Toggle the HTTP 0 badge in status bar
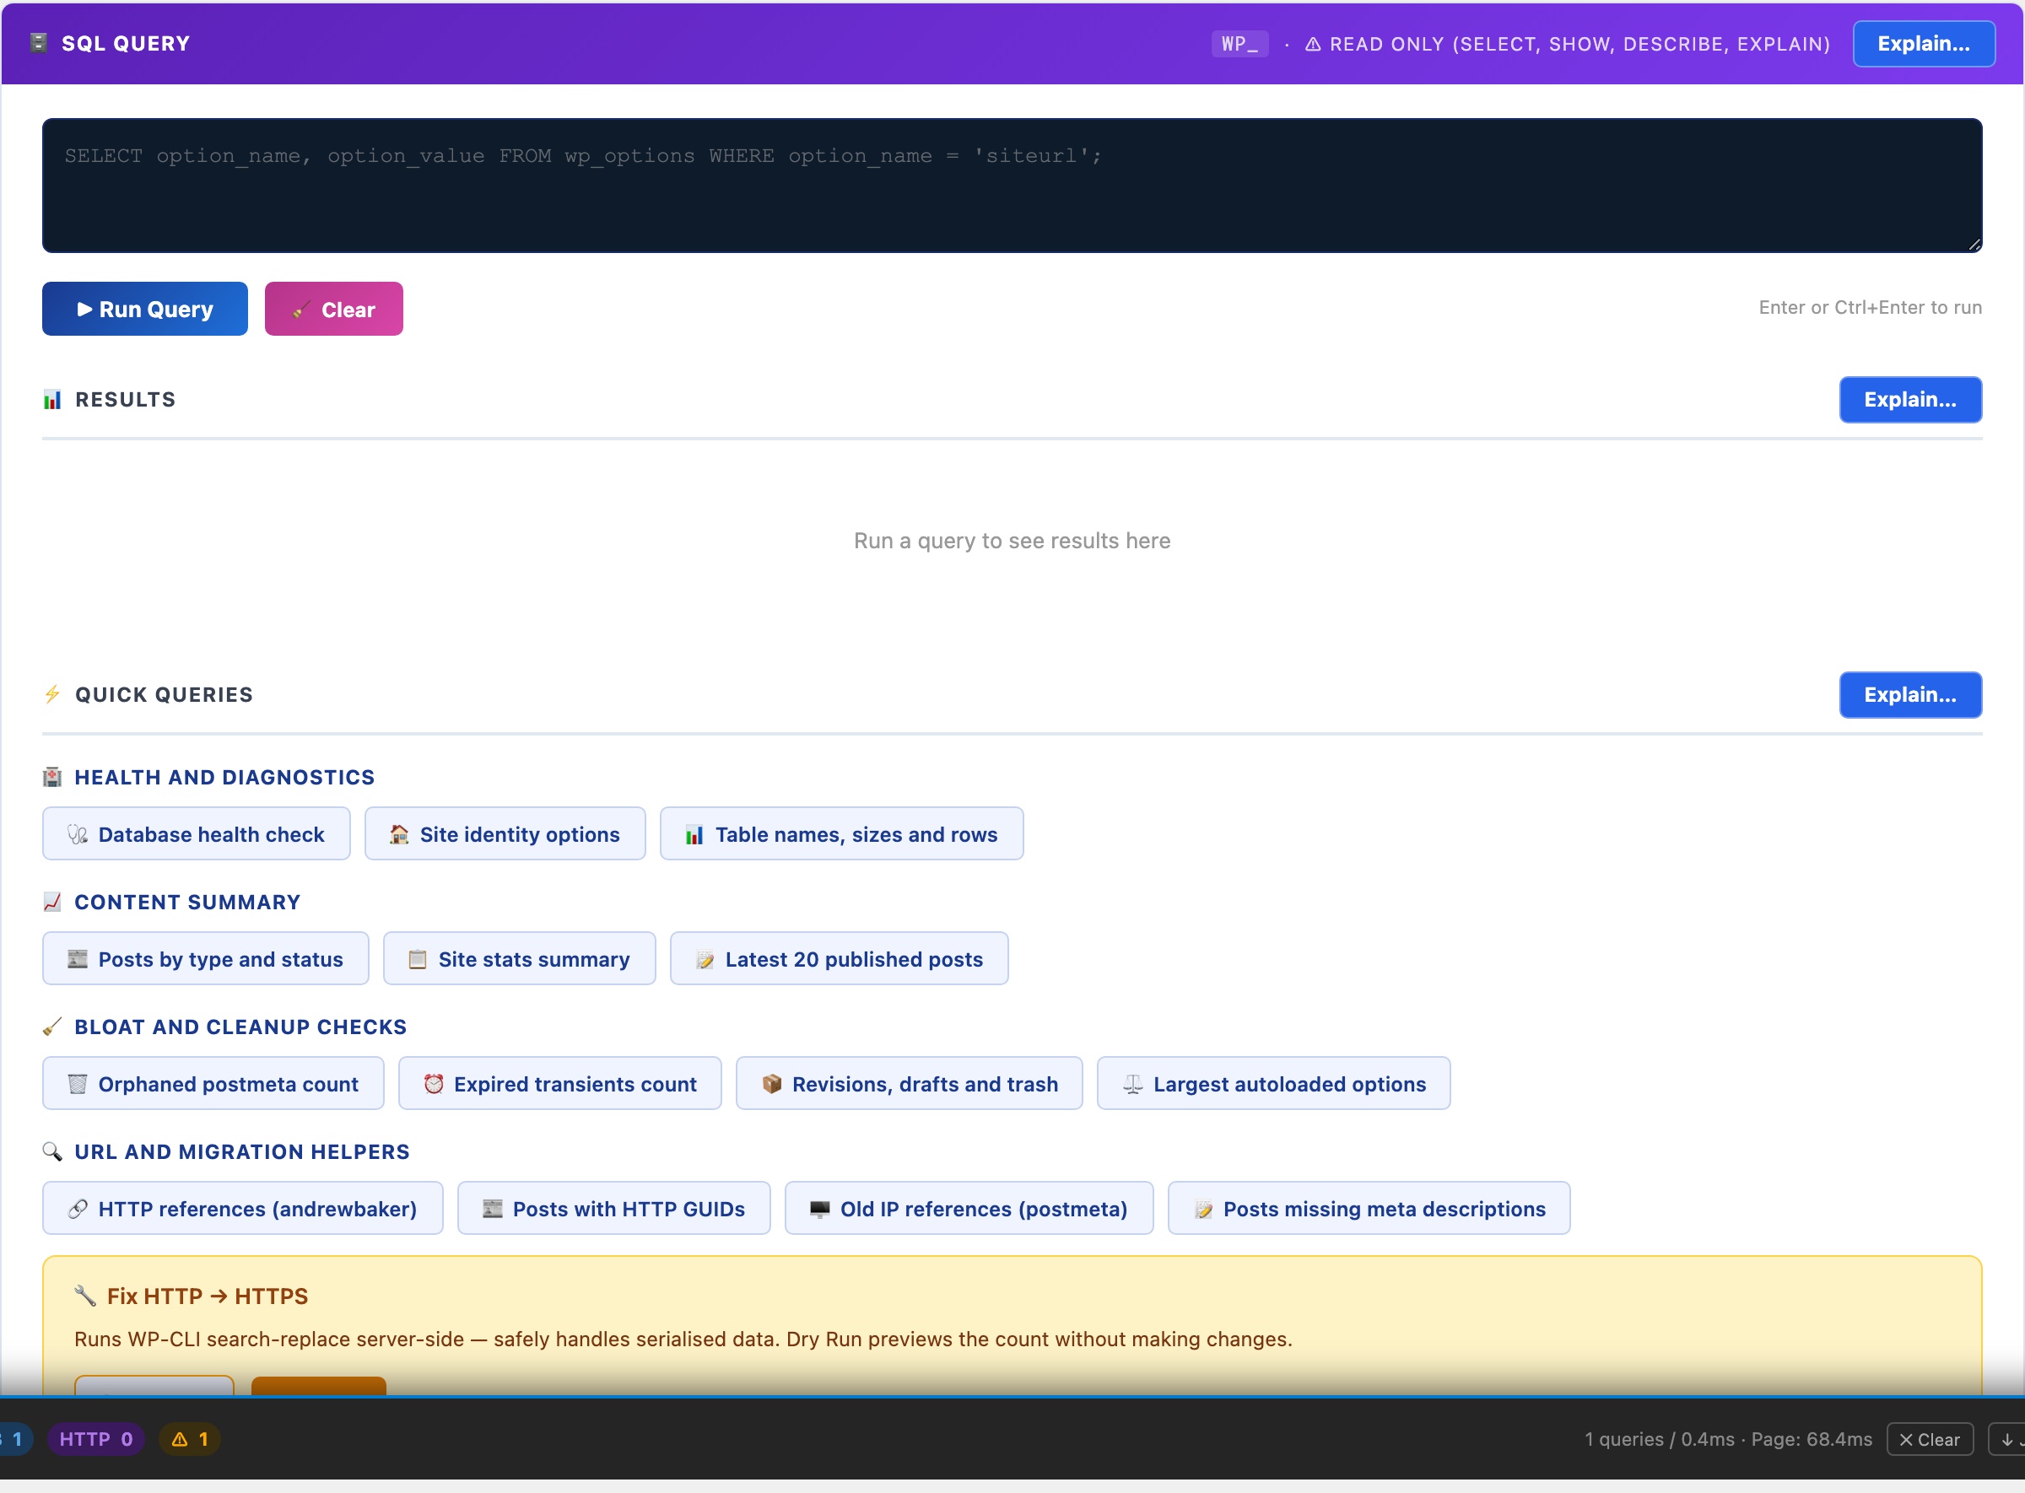This screenshot has width=2025, height=1493. 94,1439
